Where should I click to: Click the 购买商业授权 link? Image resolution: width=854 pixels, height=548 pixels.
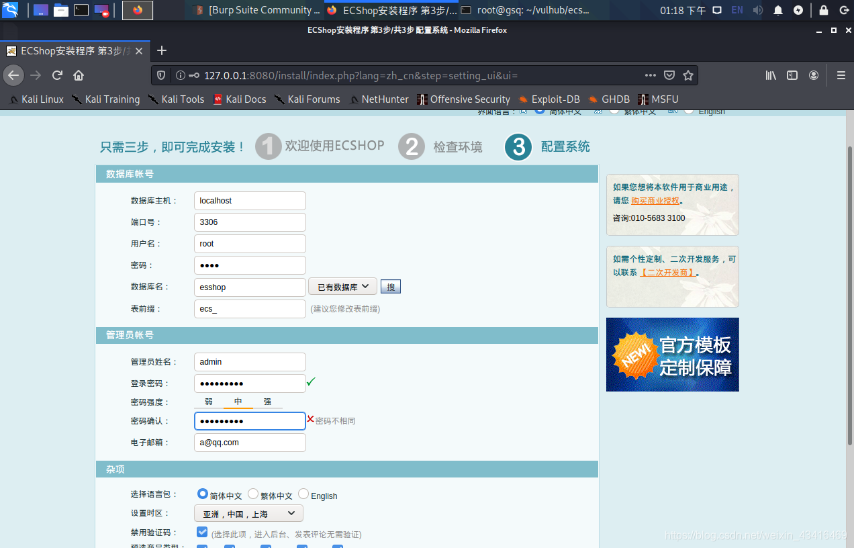(x=655, y=201)
